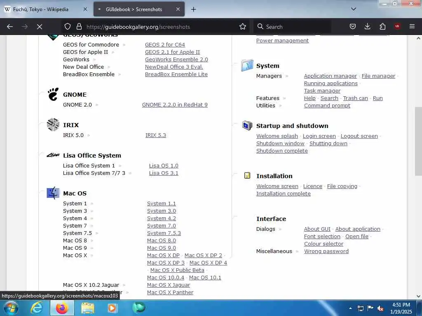Bookmark this page with the star icon
The height and width of the screenshot is (316, 422).
243,26
